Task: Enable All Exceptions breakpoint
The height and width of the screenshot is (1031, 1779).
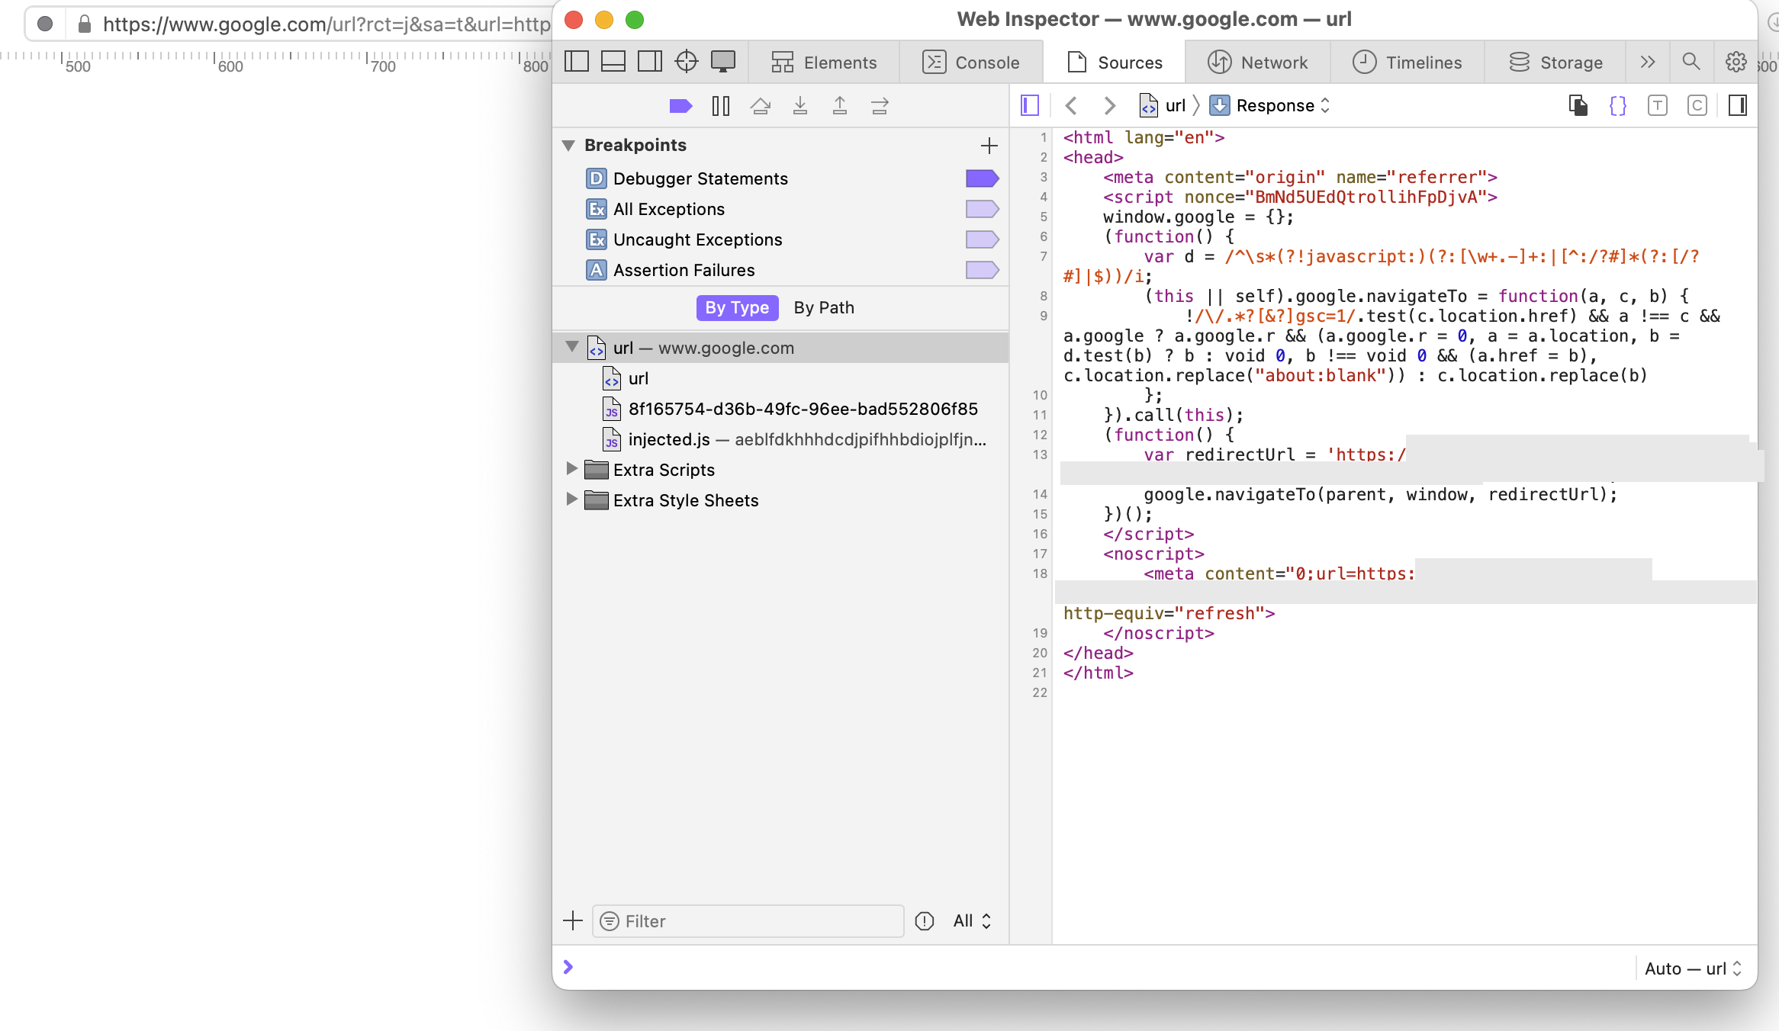Action: [x=982, y=209]
